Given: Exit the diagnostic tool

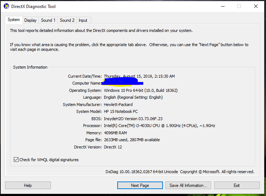Looking at the screenshot, I should pos(237,185).
